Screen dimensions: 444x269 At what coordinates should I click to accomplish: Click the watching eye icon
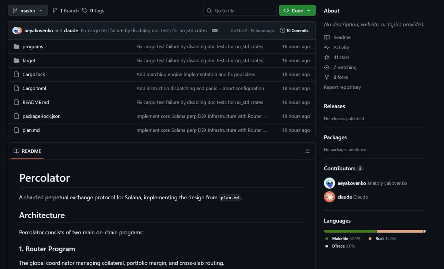pyautogui.click(x=327, y=67)
